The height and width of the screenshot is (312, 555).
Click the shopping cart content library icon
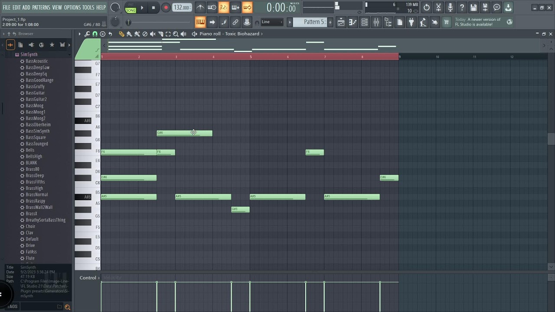click(446, 22)
